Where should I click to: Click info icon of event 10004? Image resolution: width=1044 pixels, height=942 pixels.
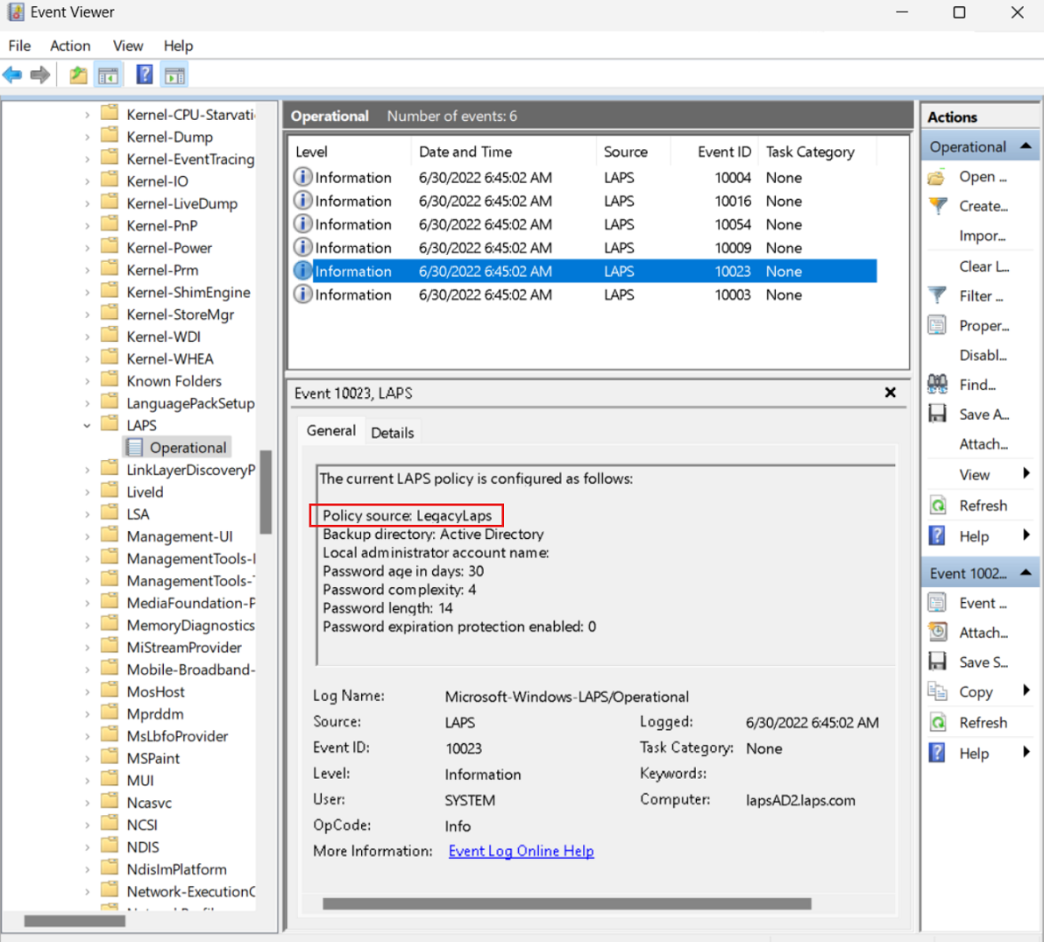pos(303,177)
